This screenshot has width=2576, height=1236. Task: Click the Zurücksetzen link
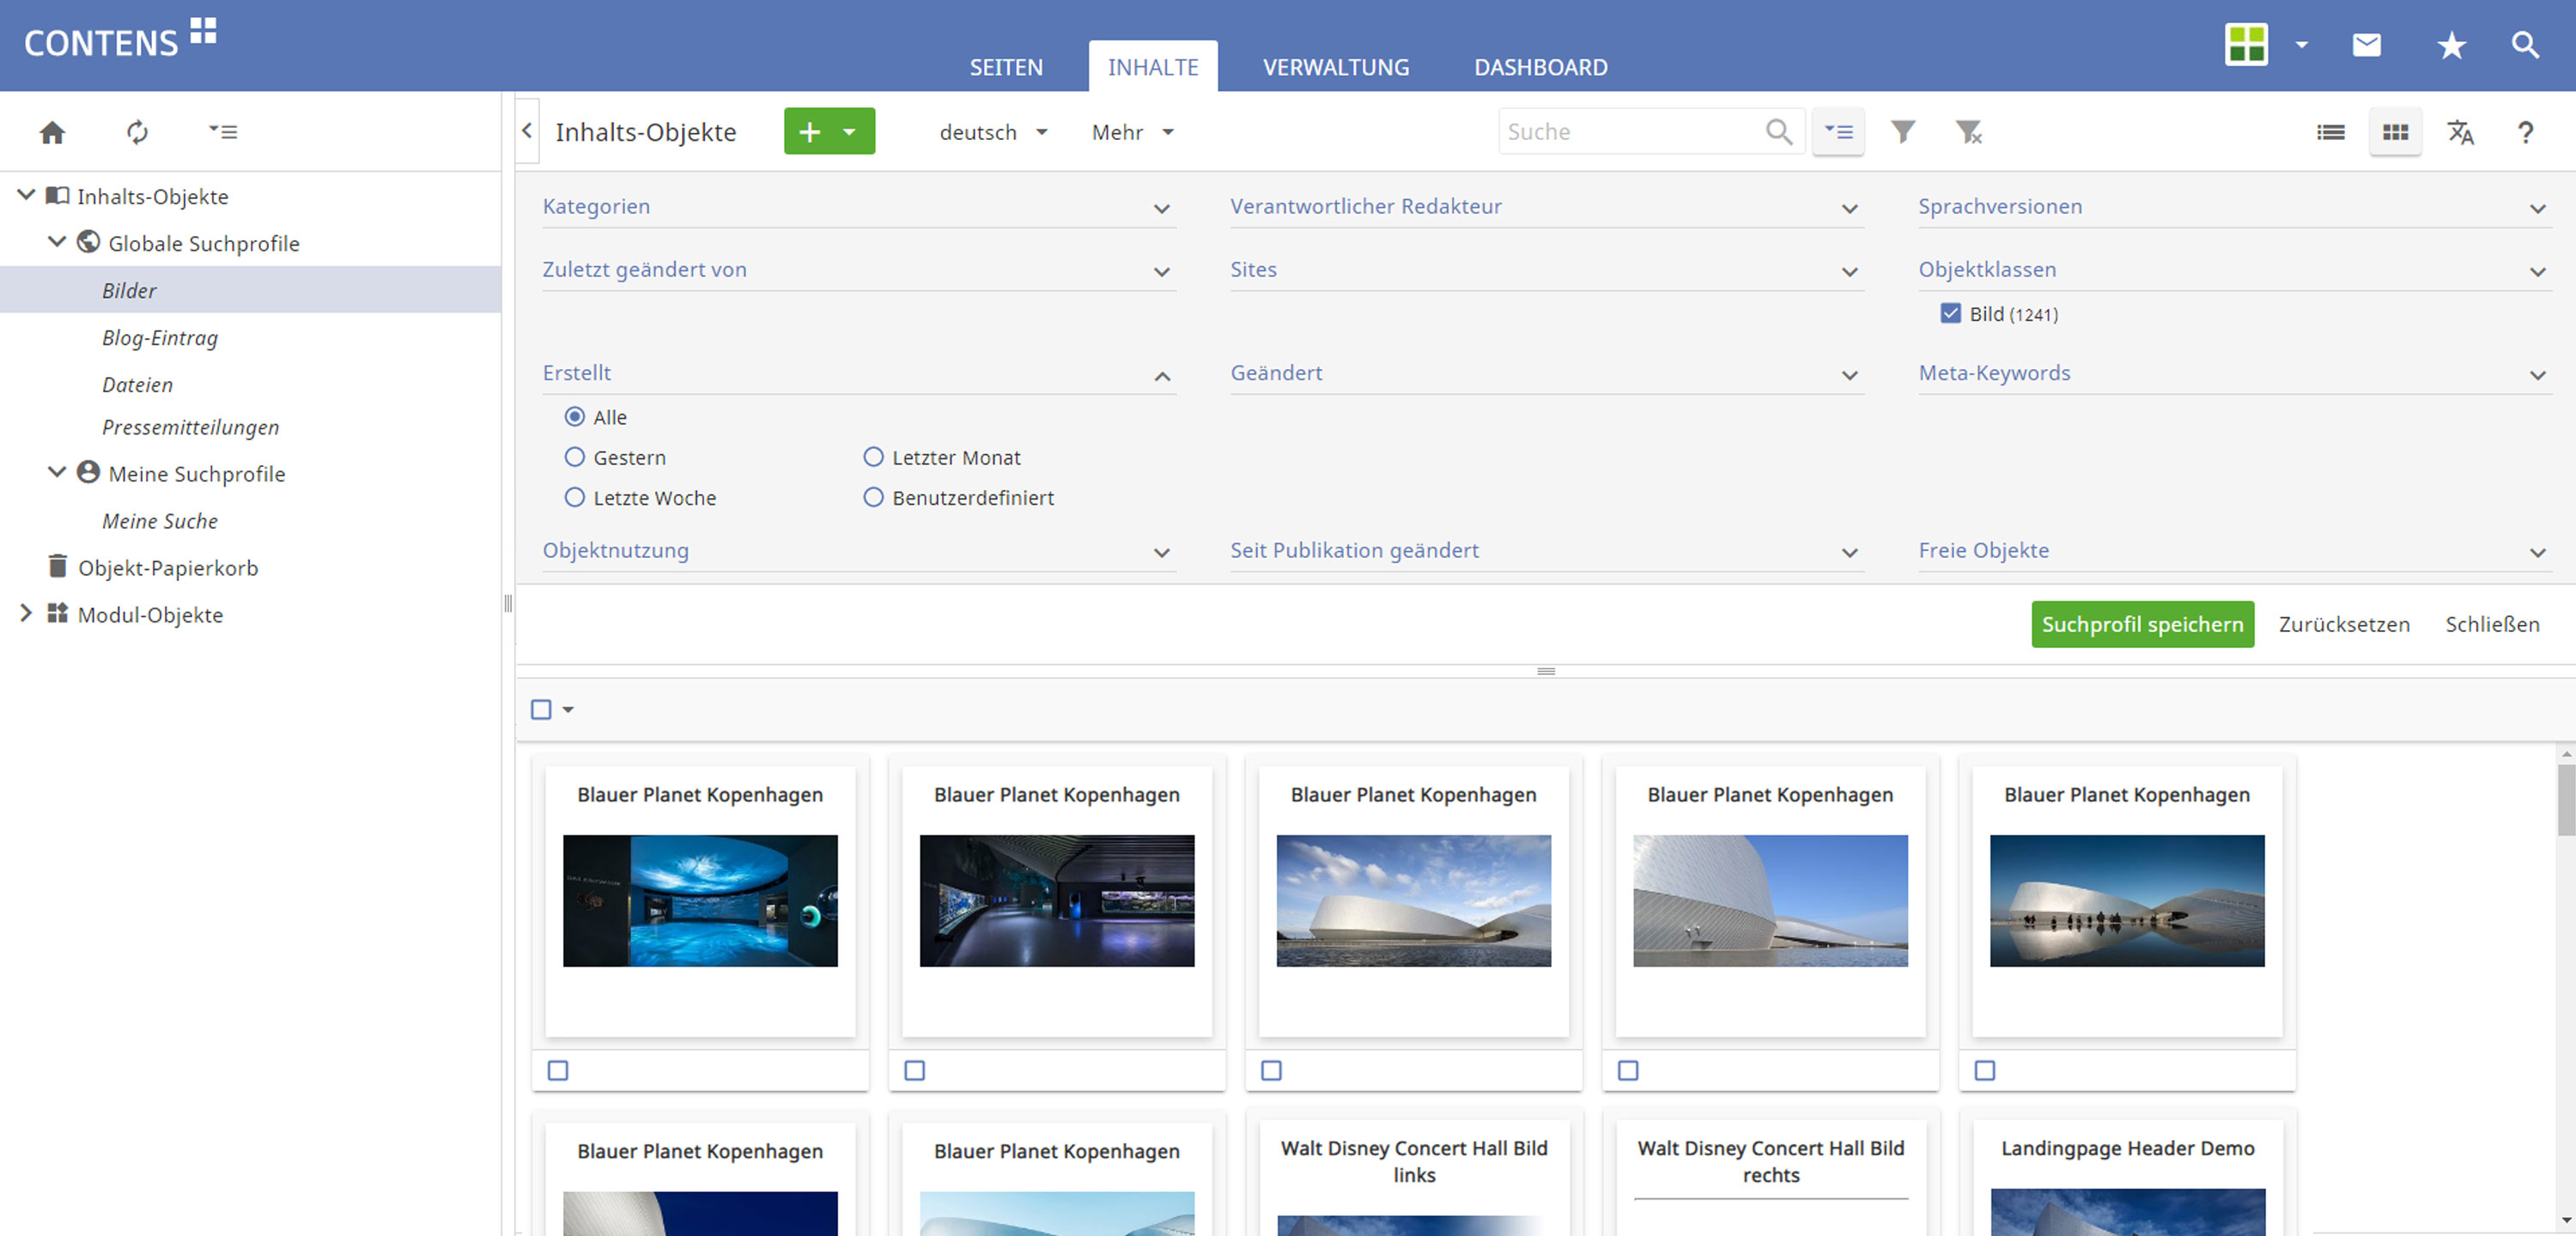pos(2344,624)
